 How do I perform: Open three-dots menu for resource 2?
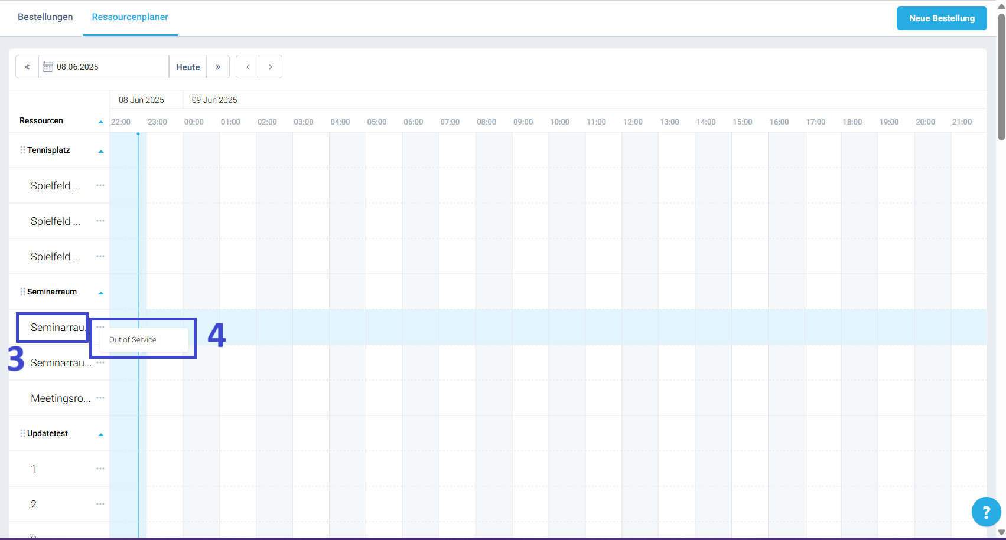pos(100,504)
